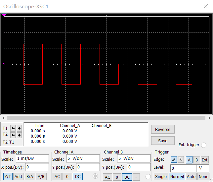The width and height of the screenshot is (213, 182).
Task: Choose Normal trigger mode
Action: (177, 176)
